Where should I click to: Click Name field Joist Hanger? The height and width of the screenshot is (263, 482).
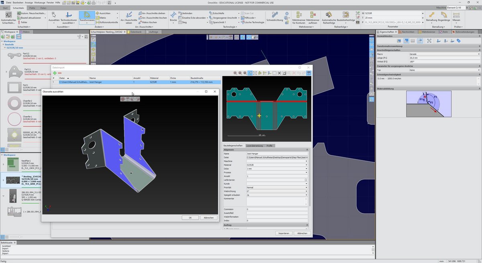(x=277, y=154)
